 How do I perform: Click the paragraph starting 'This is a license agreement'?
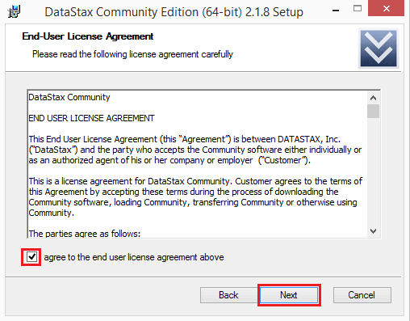click(195, 196)
